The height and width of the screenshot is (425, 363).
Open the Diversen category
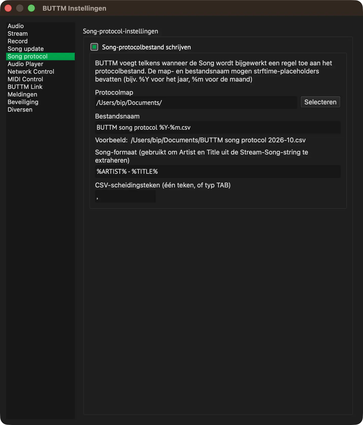tap(40, 110)
